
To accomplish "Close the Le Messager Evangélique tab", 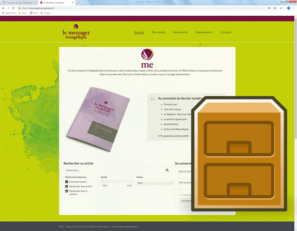I will pyautogui.click(x=73, y=3).
